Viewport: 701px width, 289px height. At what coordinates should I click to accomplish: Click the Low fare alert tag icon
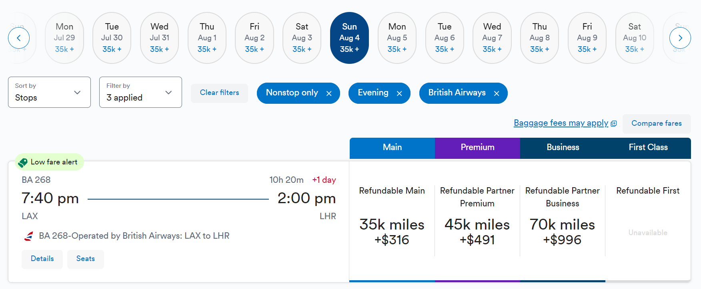coord(23,162)
